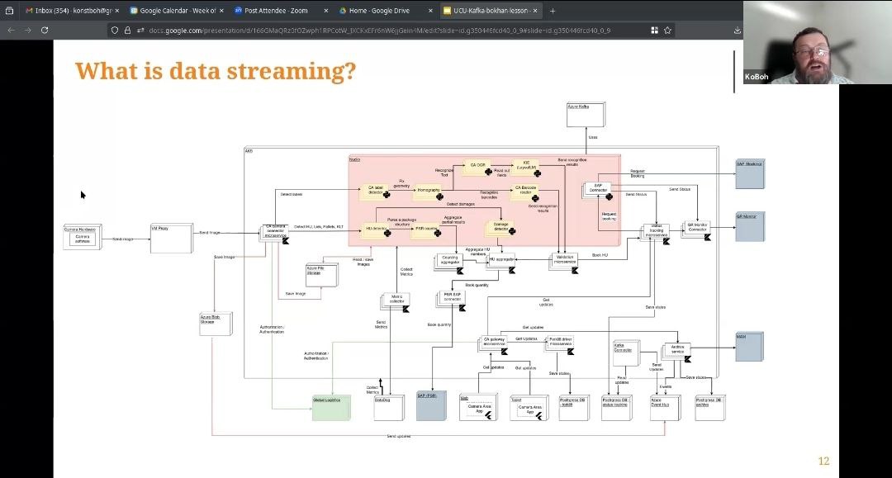Image resolution: width=892 pixels, height=478 pixels.
Task: Close the UCU-Kafka-bokhan-lesson tab
Action: (x=535, y=10)
